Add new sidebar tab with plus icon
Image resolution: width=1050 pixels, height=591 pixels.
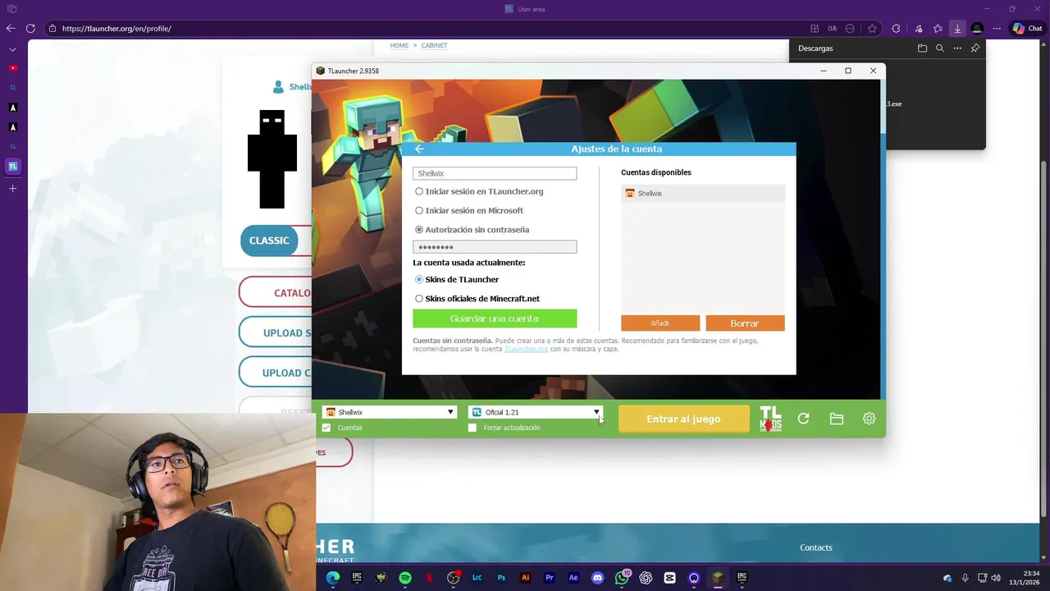coord(12,189)
